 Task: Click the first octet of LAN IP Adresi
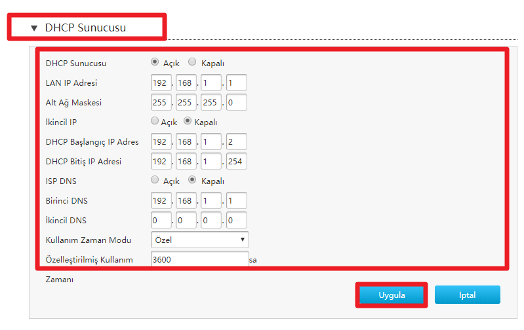[161, 82]
